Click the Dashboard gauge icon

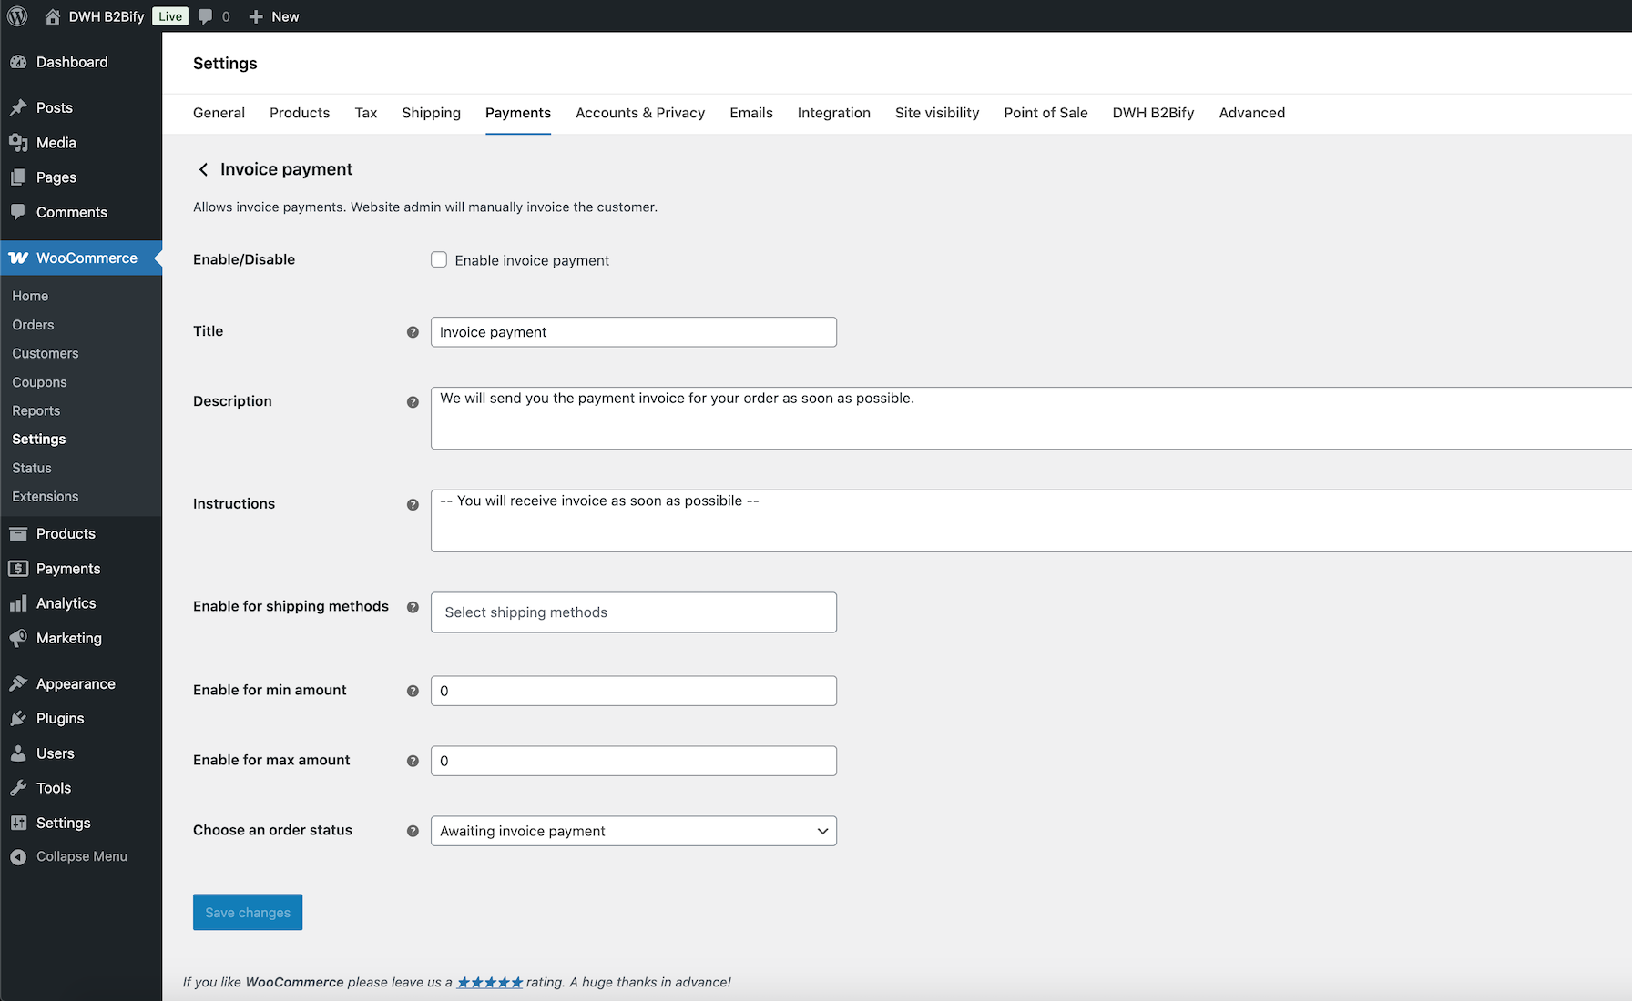(18, 62)
